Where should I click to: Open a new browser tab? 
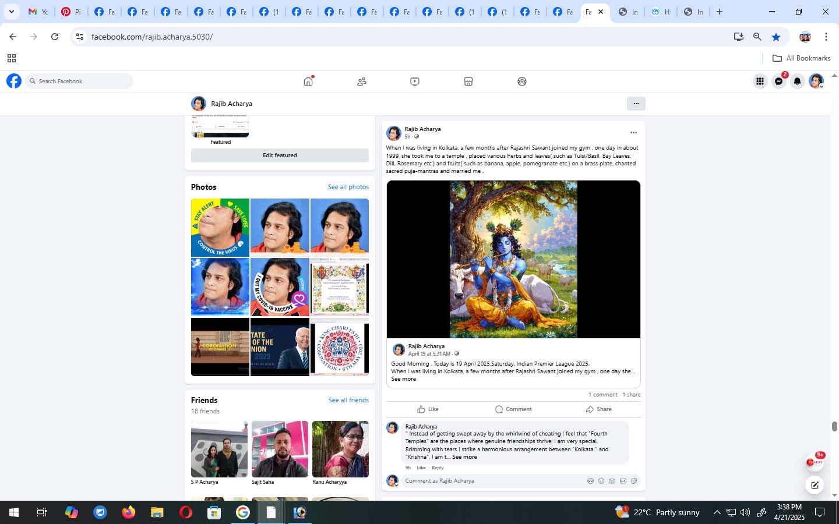720,12
